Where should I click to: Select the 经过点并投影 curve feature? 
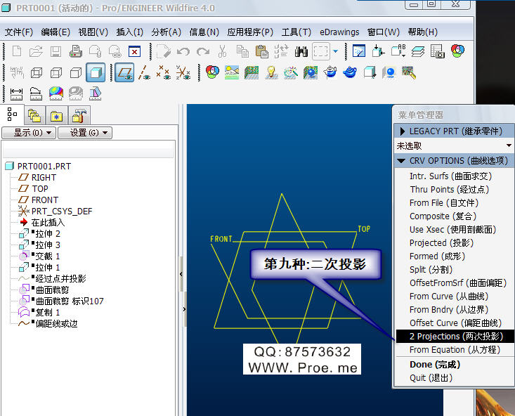tap(60, 279)
